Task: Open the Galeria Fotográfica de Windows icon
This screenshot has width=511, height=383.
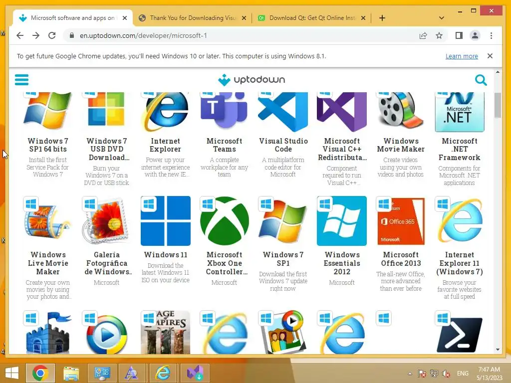Action: (107, 221)
